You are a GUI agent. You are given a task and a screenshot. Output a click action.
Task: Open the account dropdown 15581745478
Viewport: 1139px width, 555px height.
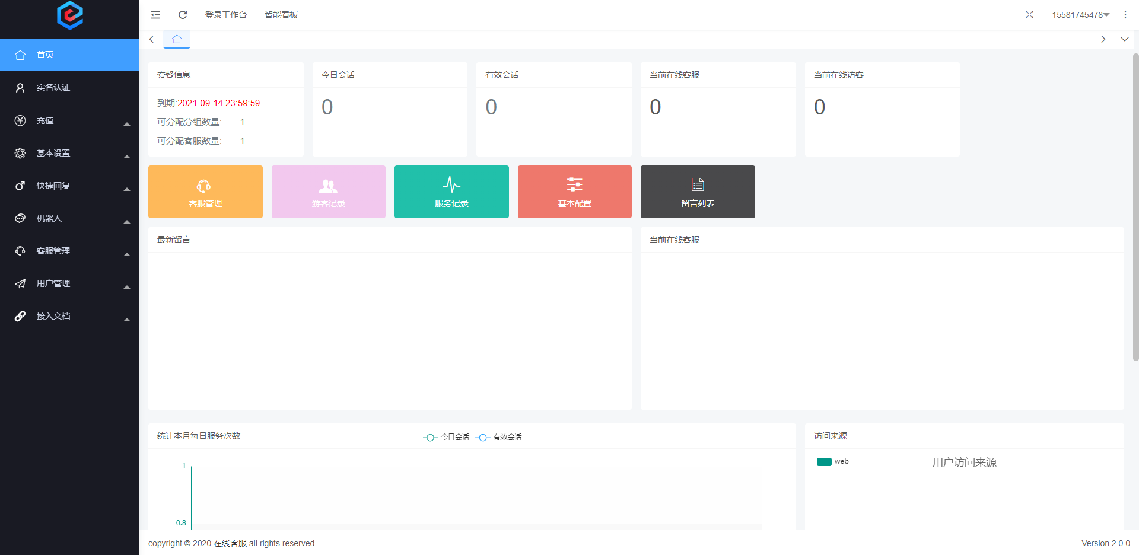click(x=1080, y=15)
